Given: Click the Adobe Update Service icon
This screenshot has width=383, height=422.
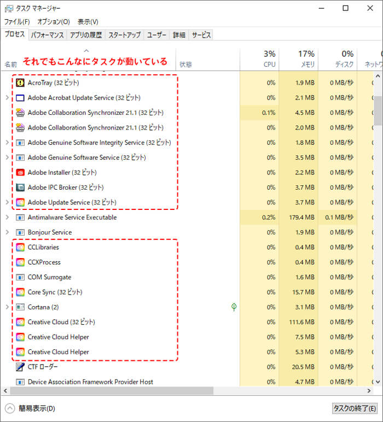Looking at the screenshot, I should point(20,202).
